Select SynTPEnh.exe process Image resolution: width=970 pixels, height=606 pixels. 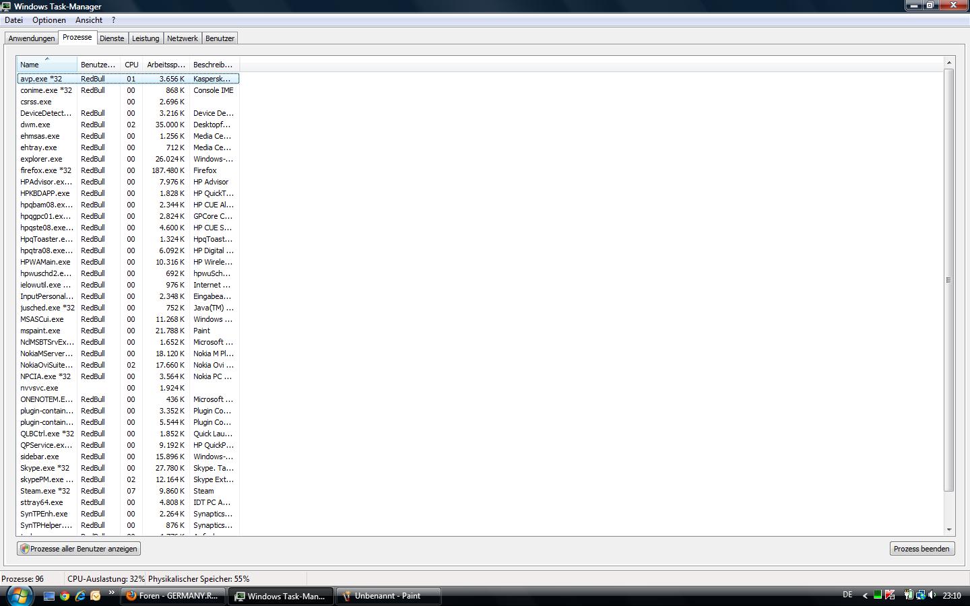[128, 514]
